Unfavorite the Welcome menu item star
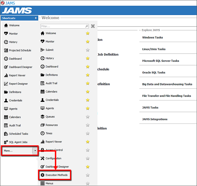 [88, 33]
